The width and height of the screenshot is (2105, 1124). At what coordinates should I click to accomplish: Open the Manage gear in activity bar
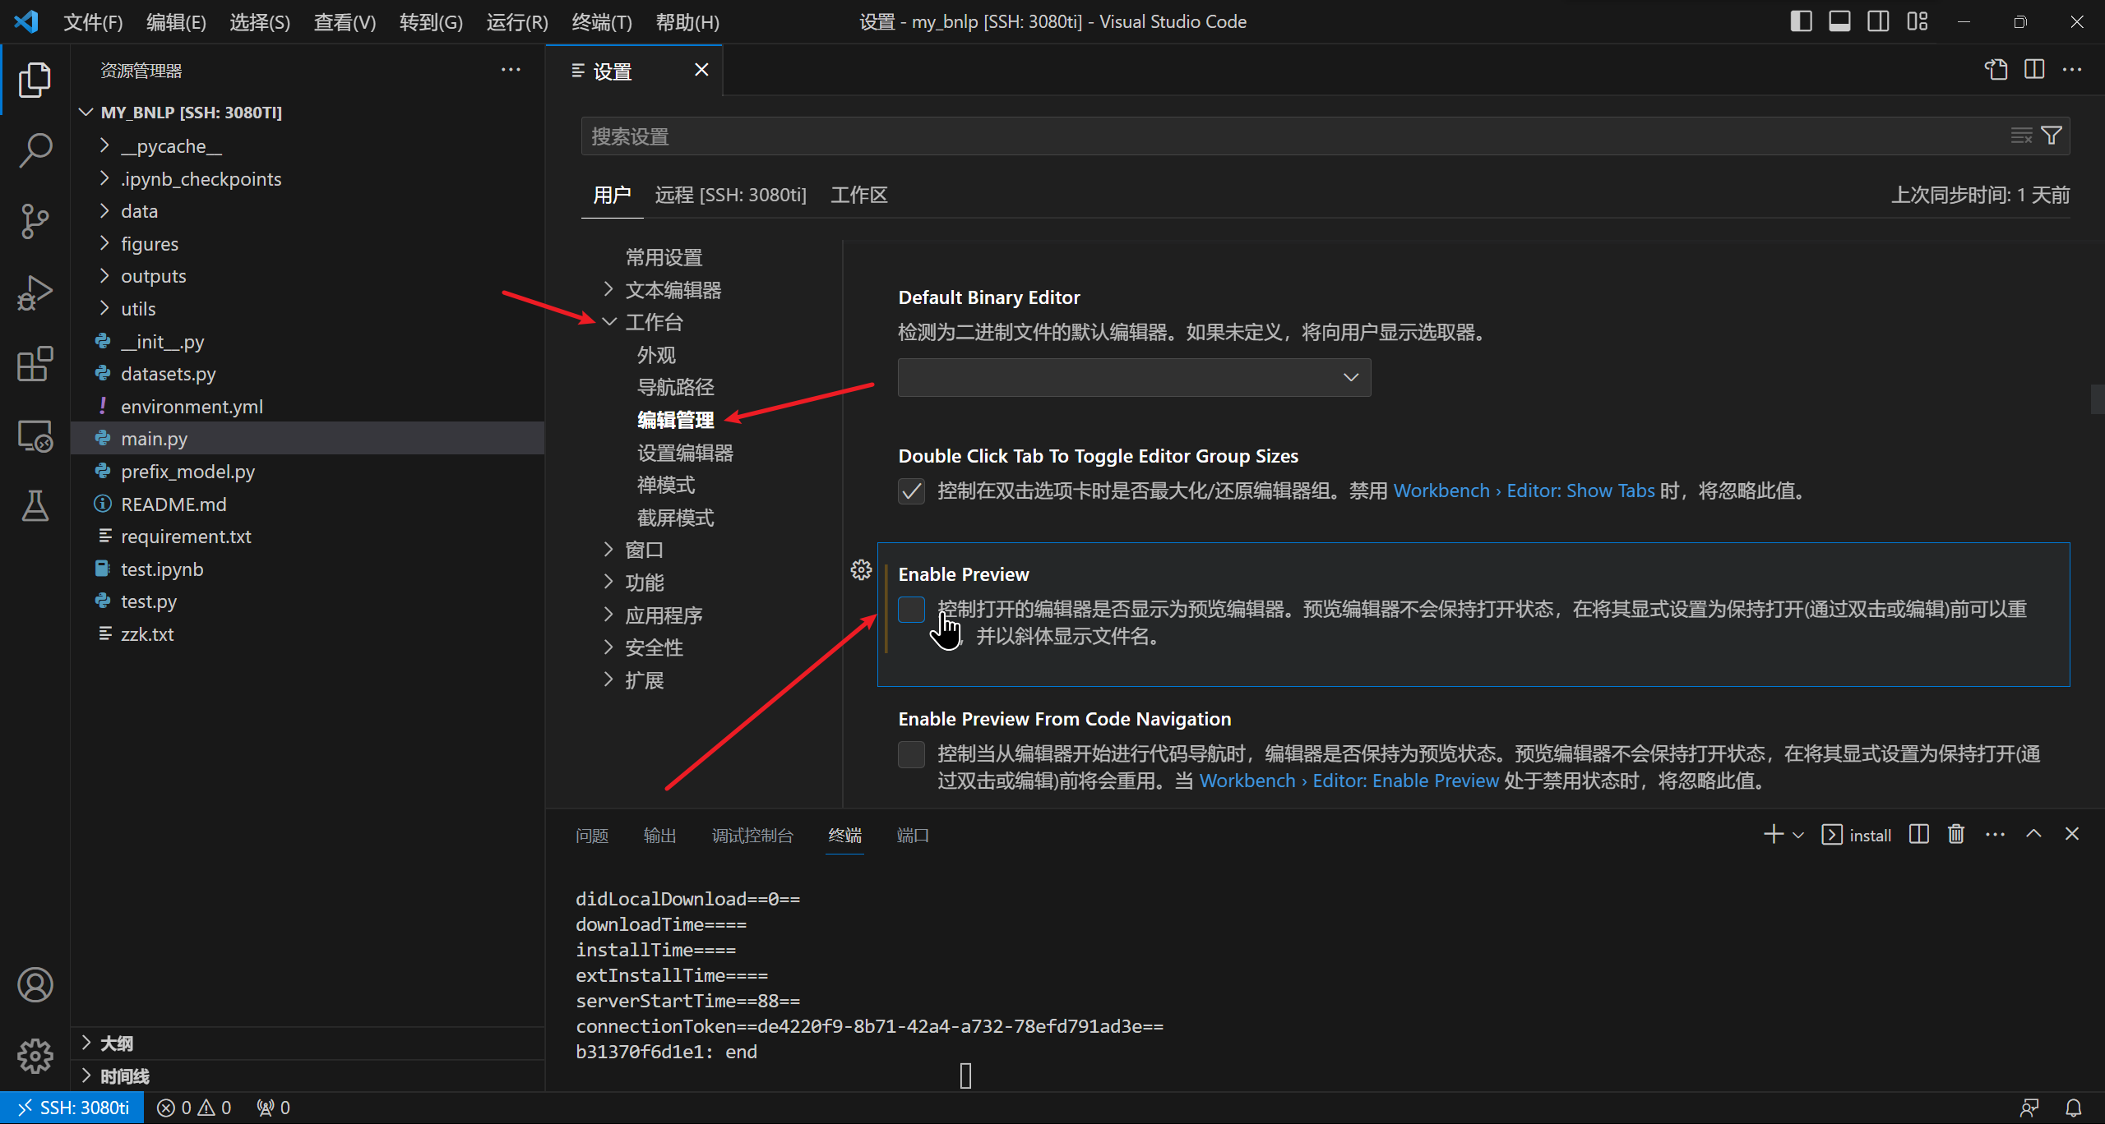35,1055
